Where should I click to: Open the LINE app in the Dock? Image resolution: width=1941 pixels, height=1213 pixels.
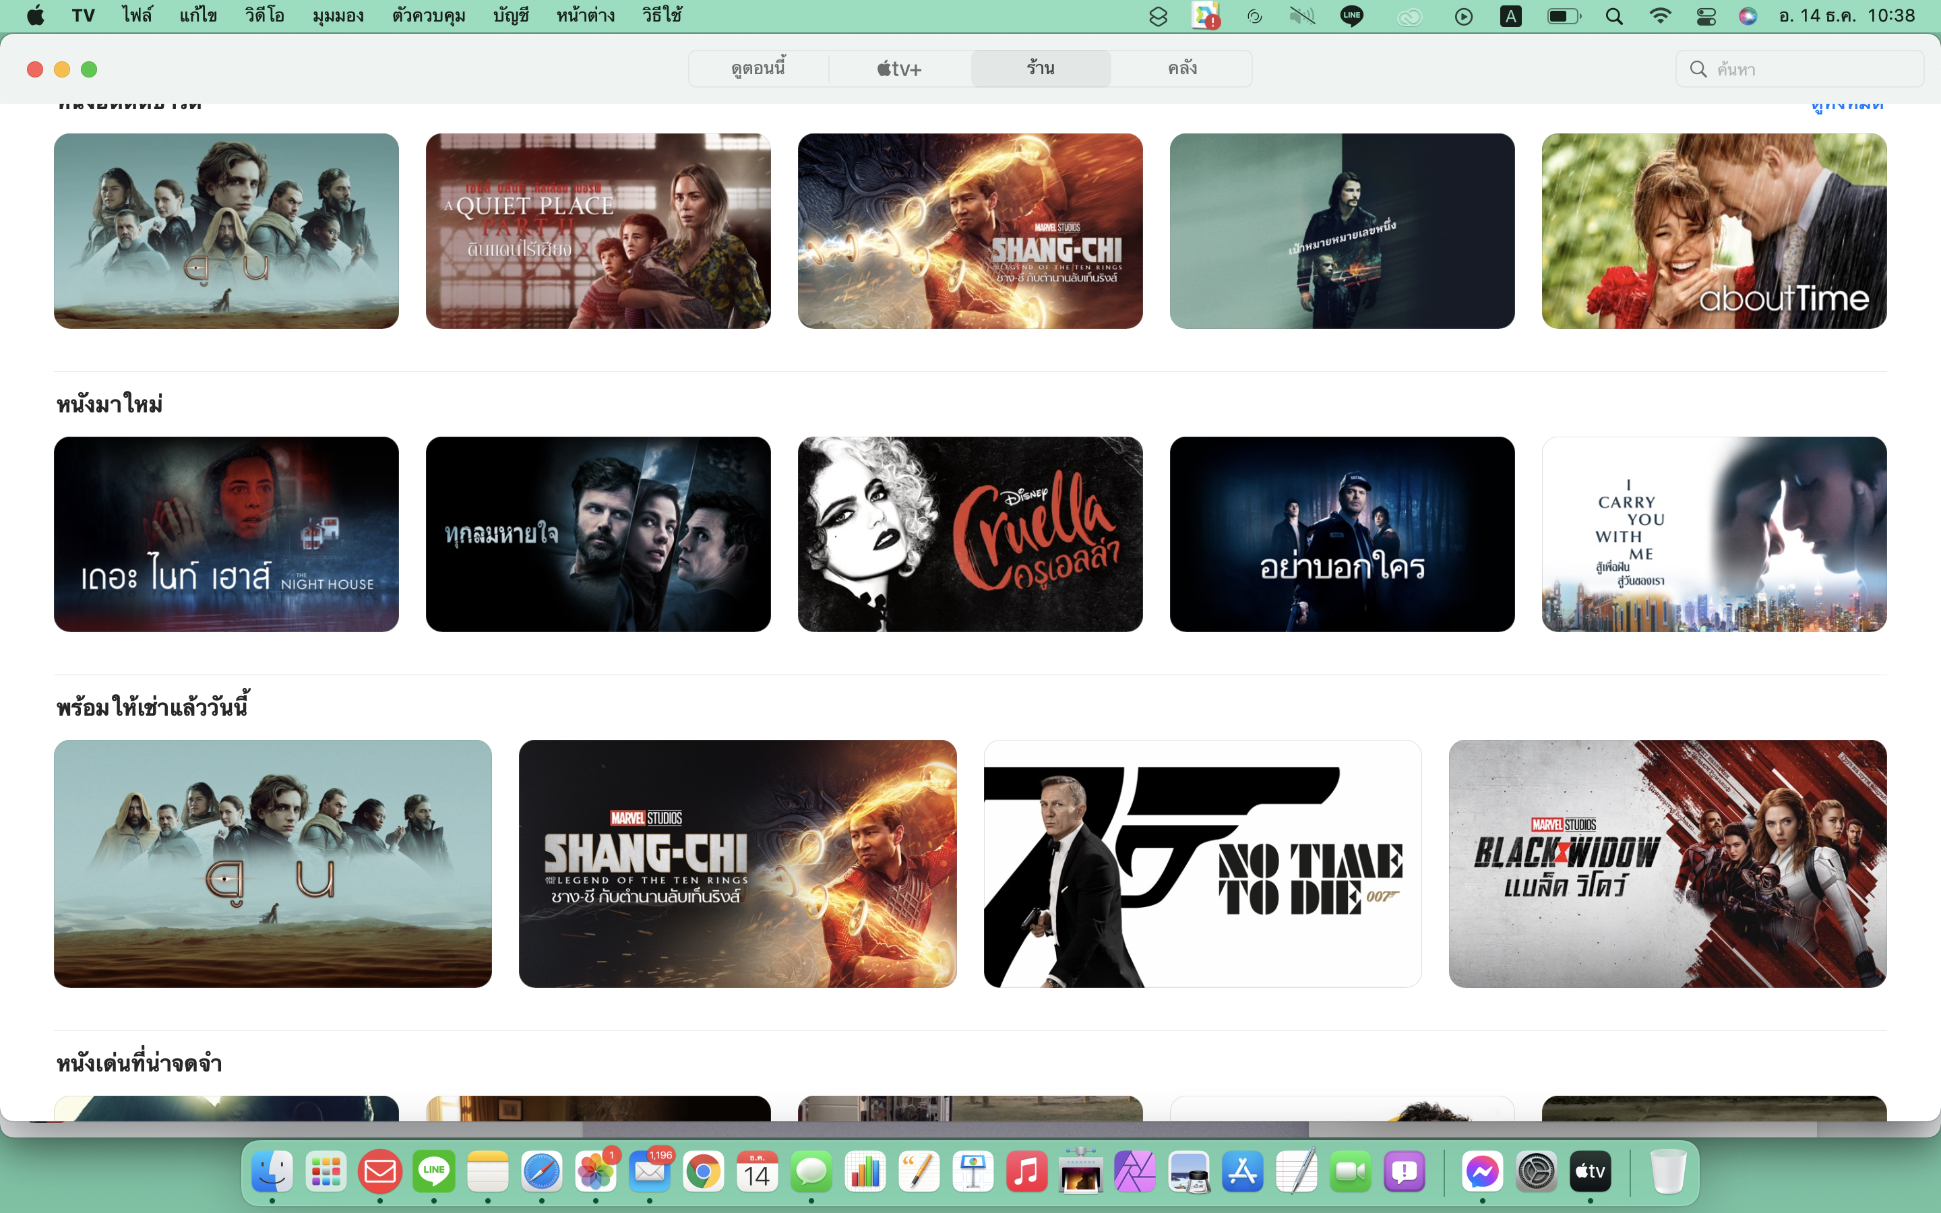[x=434, y=1172]
